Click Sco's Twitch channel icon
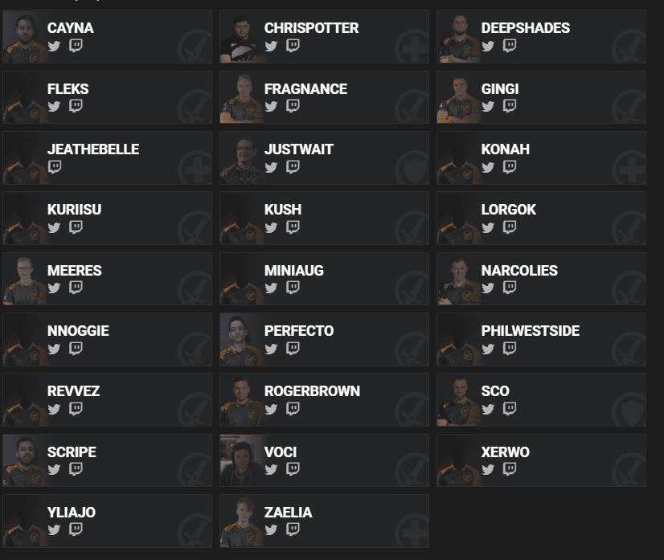This screenshot has height=560, width=664. [x=510, y=409]
